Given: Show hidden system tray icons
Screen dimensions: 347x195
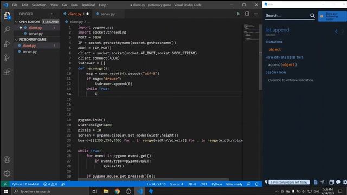Looking at the screenshot, I should tap(277, 191).
